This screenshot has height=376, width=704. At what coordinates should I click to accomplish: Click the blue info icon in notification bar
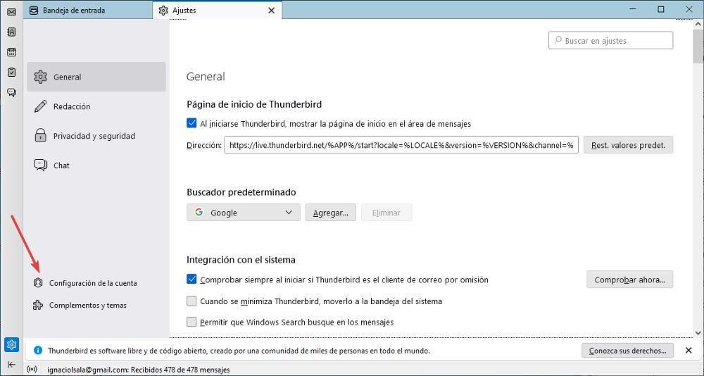pos(38,351)
